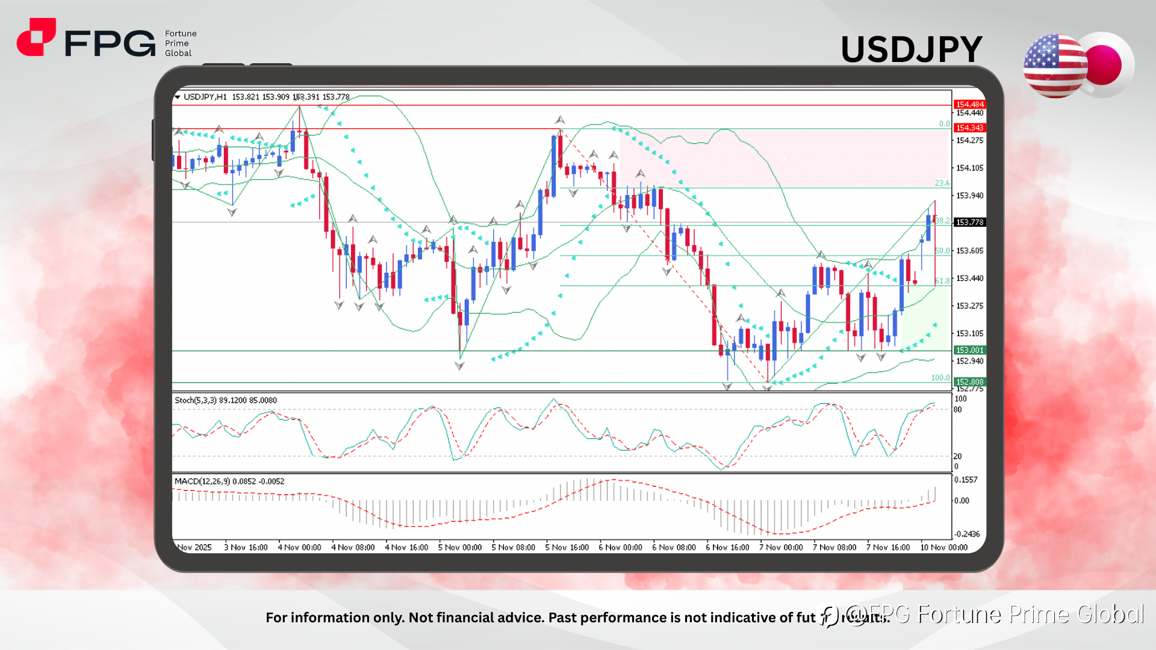Click the Fortune Prime Global tagline

click(x=181, y=43)
